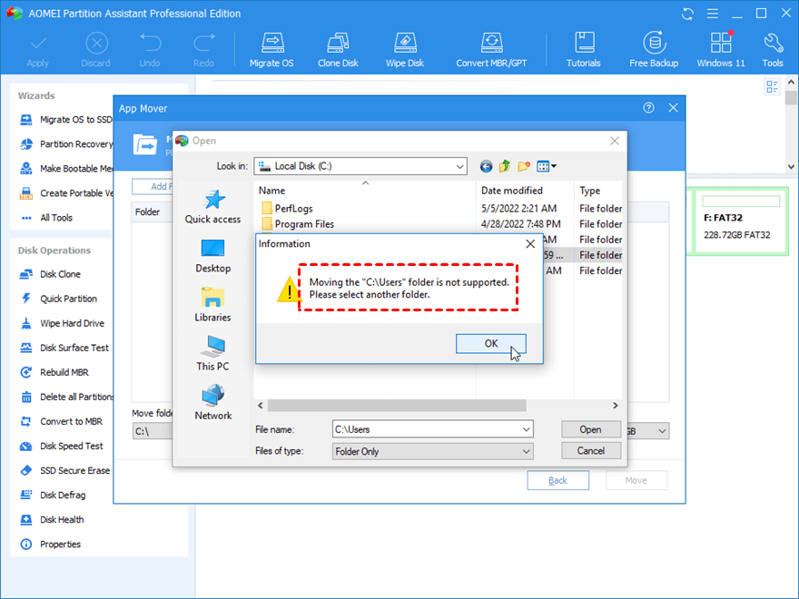This screenshot has width=799, height=599.
Task: Open Migrate OS to SSD wizard
Action: coord(66,120)
